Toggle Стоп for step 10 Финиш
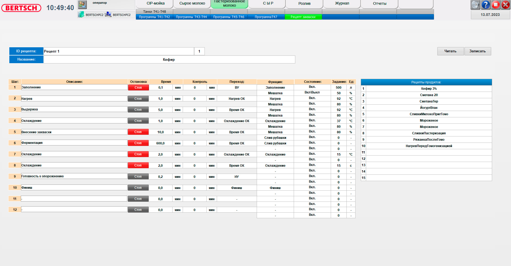511x266 pixels. [x=138, y=188]
